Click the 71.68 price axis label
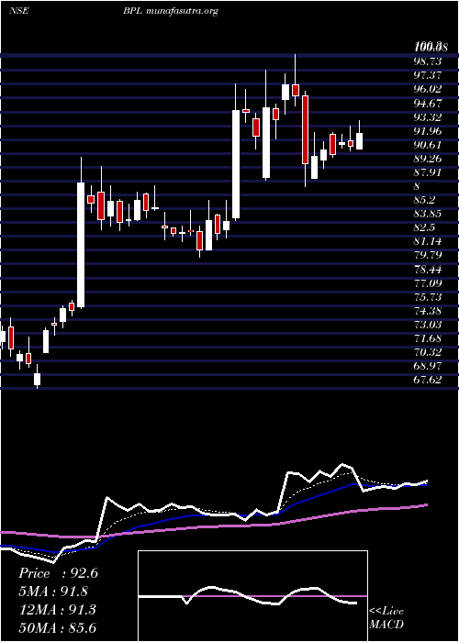 click(428, 339)
